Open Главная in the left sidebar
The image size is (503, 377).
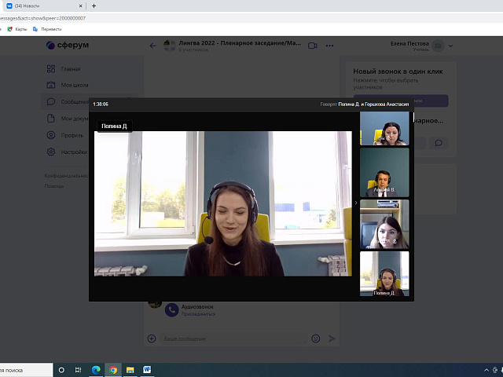[70, 68]
